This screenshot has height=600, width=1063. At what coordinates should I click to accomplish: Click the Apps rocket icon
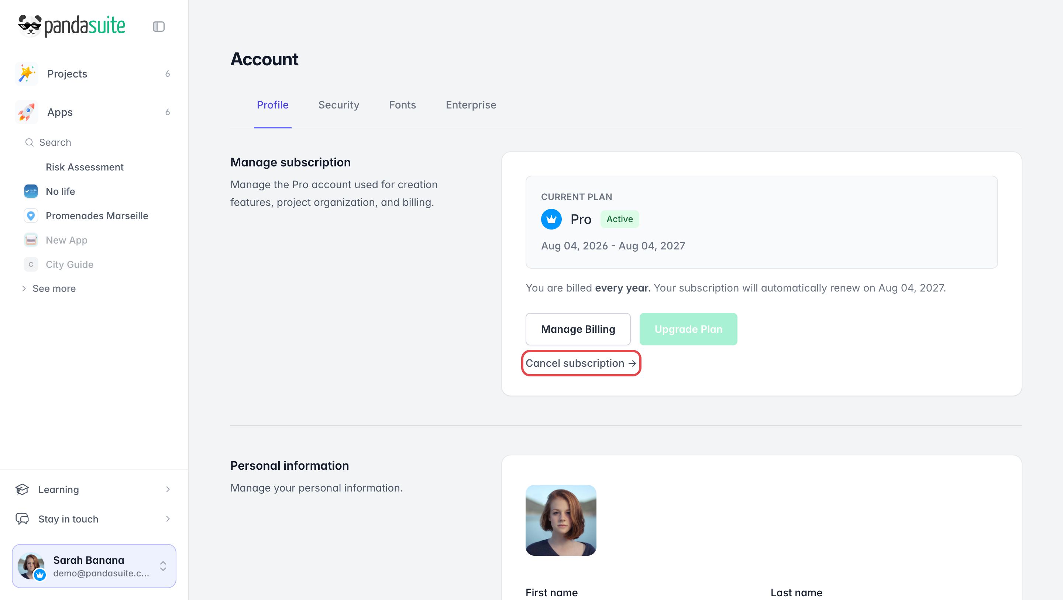[27, 112]
